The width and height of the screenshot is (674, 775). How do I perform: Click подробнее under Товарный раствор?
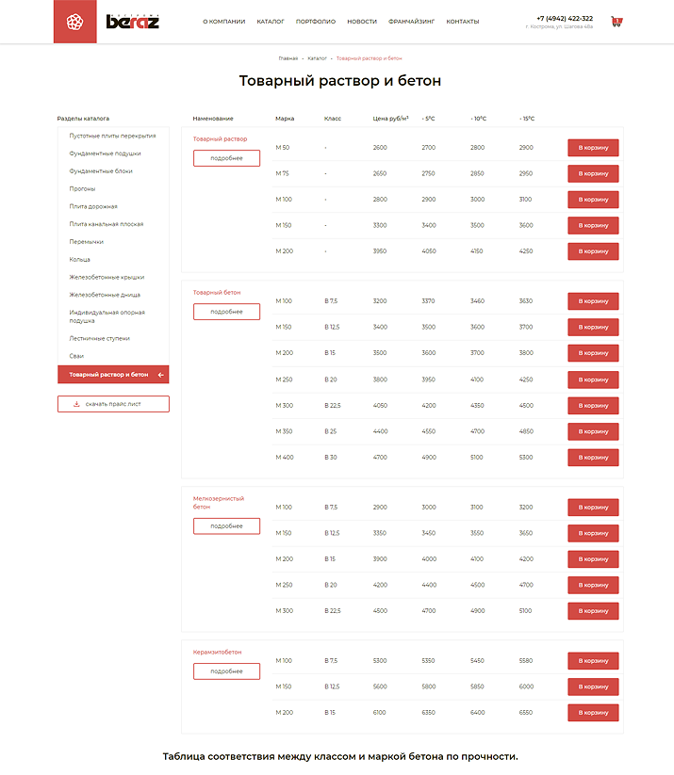click(226, 158)
